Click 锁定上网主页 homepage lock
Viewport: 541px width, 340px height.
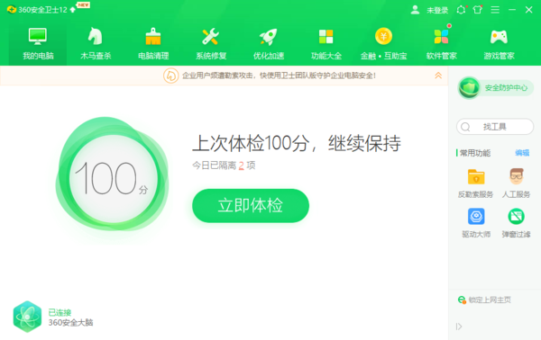tap(484, 300)
